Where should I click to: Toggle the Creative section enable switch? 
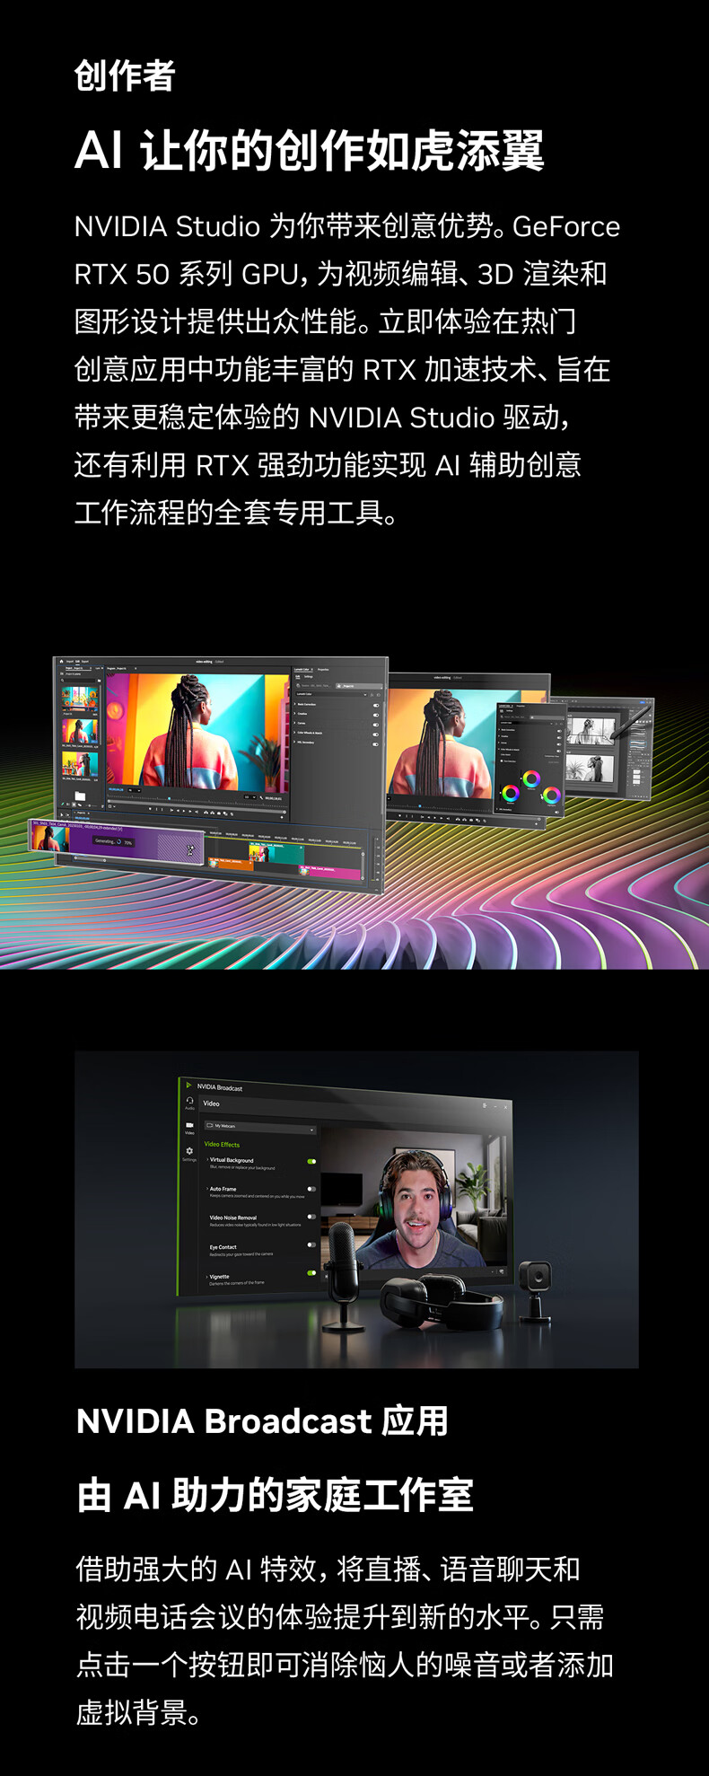click(x=375, y=715)
